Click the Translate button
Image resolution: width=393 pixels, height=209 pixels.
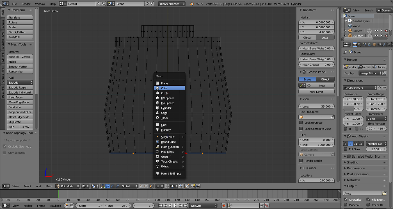coord(20,17)
